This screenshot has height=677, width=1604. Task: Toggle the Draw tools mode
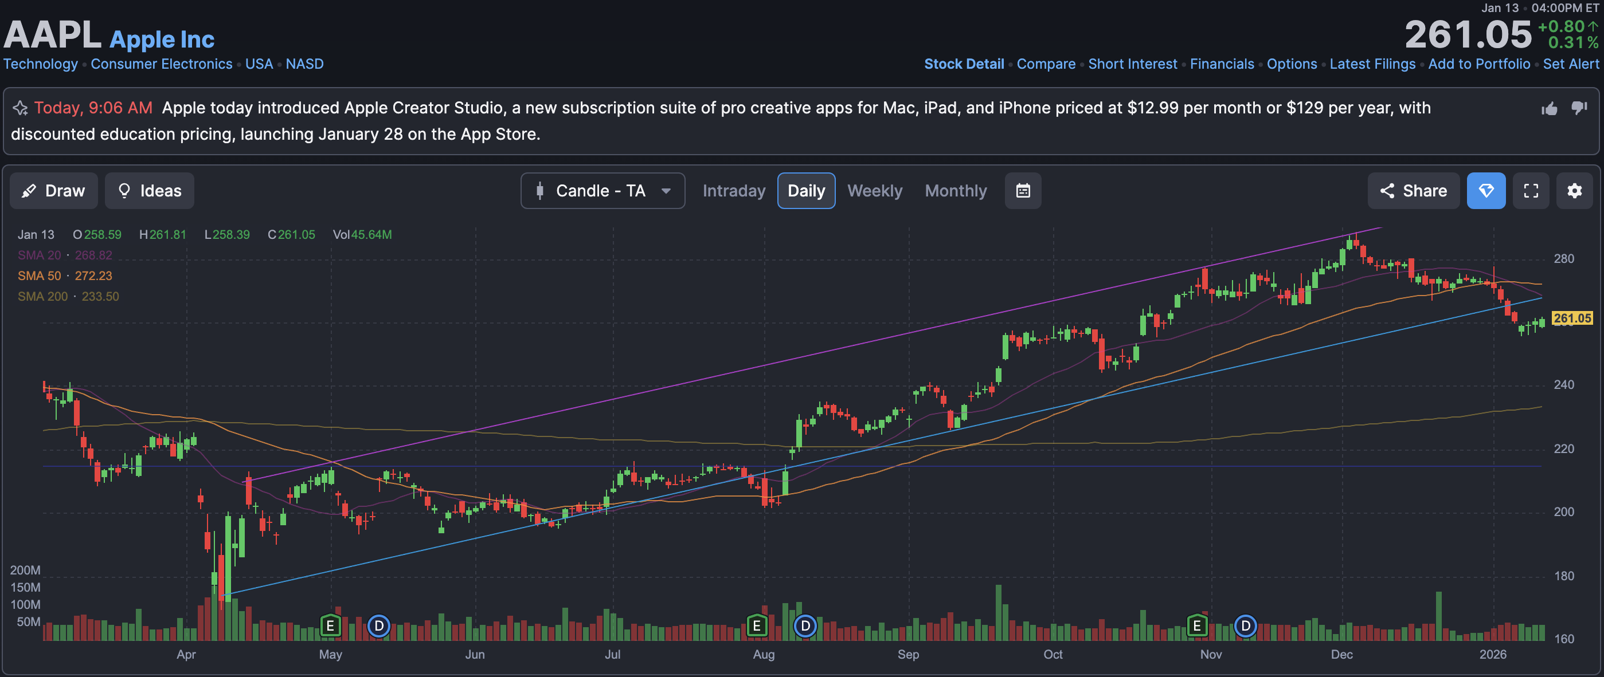pos(53,190)
